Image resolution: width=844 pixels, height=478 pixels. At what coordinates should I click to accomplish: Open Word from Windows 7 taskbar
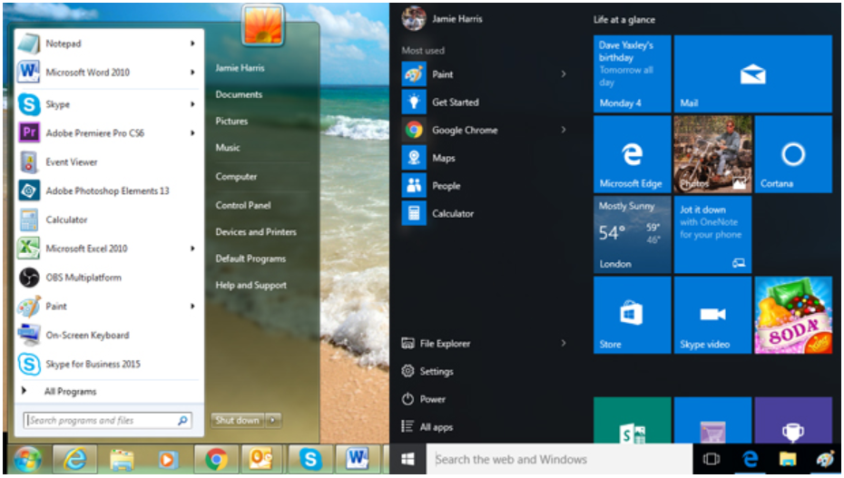click(x=357, y=460)
